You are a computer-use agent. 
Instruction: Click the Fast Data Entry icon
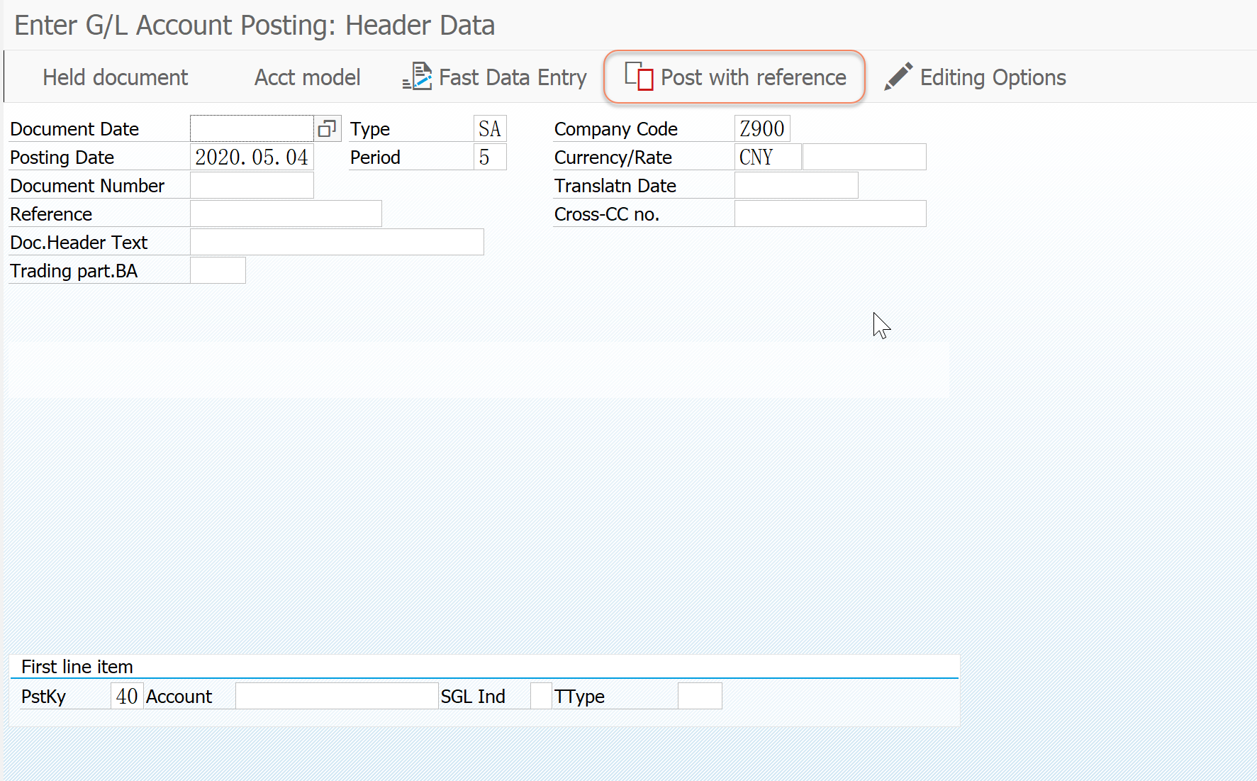tap(416, 77)
